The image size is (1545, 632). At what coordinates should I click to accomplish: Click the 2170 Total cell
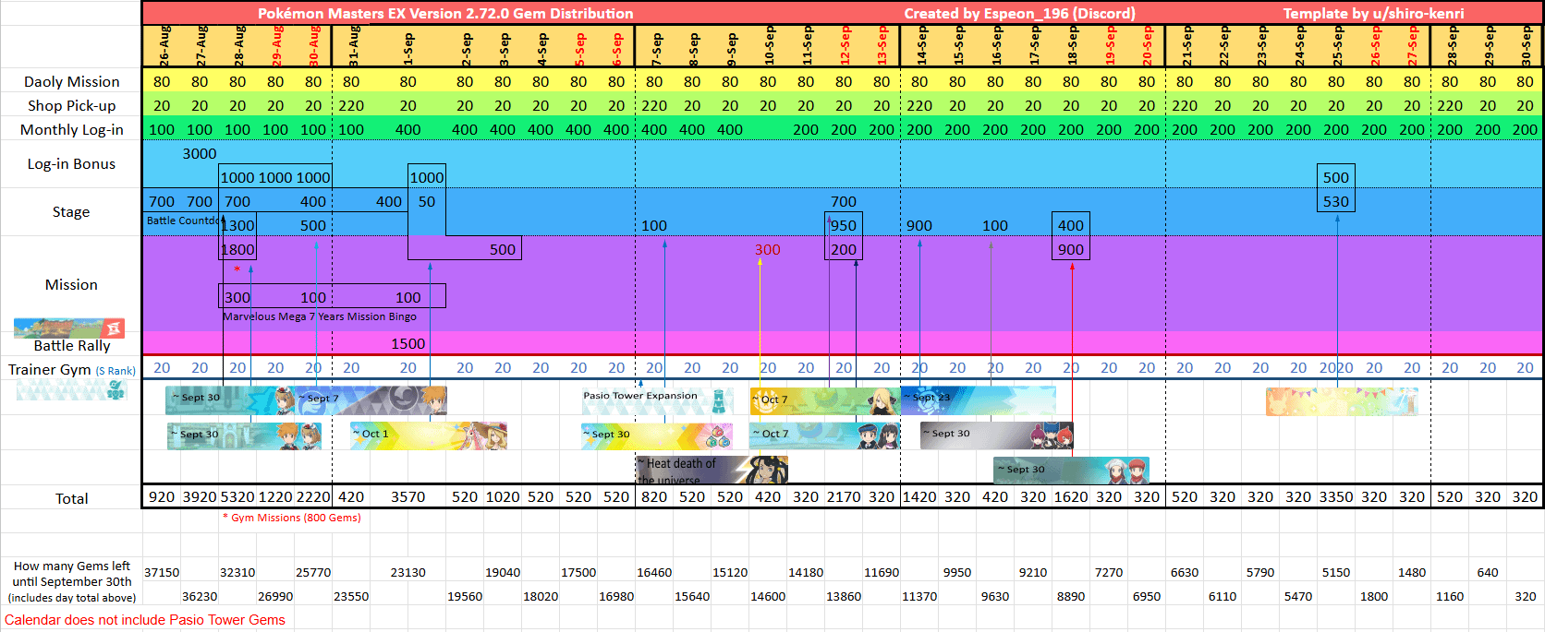(x=844, y=496)
